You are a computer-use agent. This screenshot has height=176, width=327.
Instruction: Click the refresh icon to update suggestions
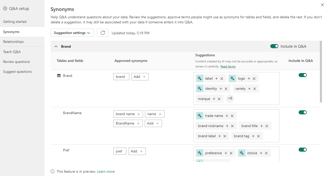pos(103,33)
